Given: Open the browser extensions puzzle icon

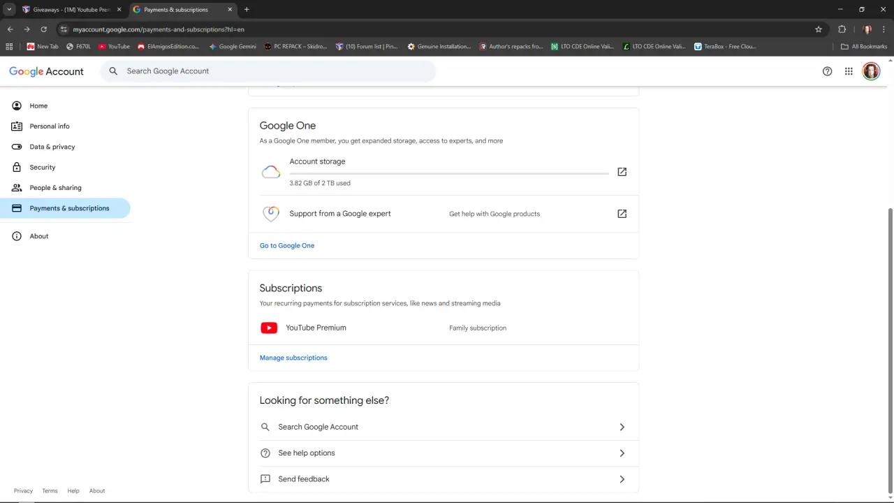Looking at the screenshot, I should pos(842,29).
